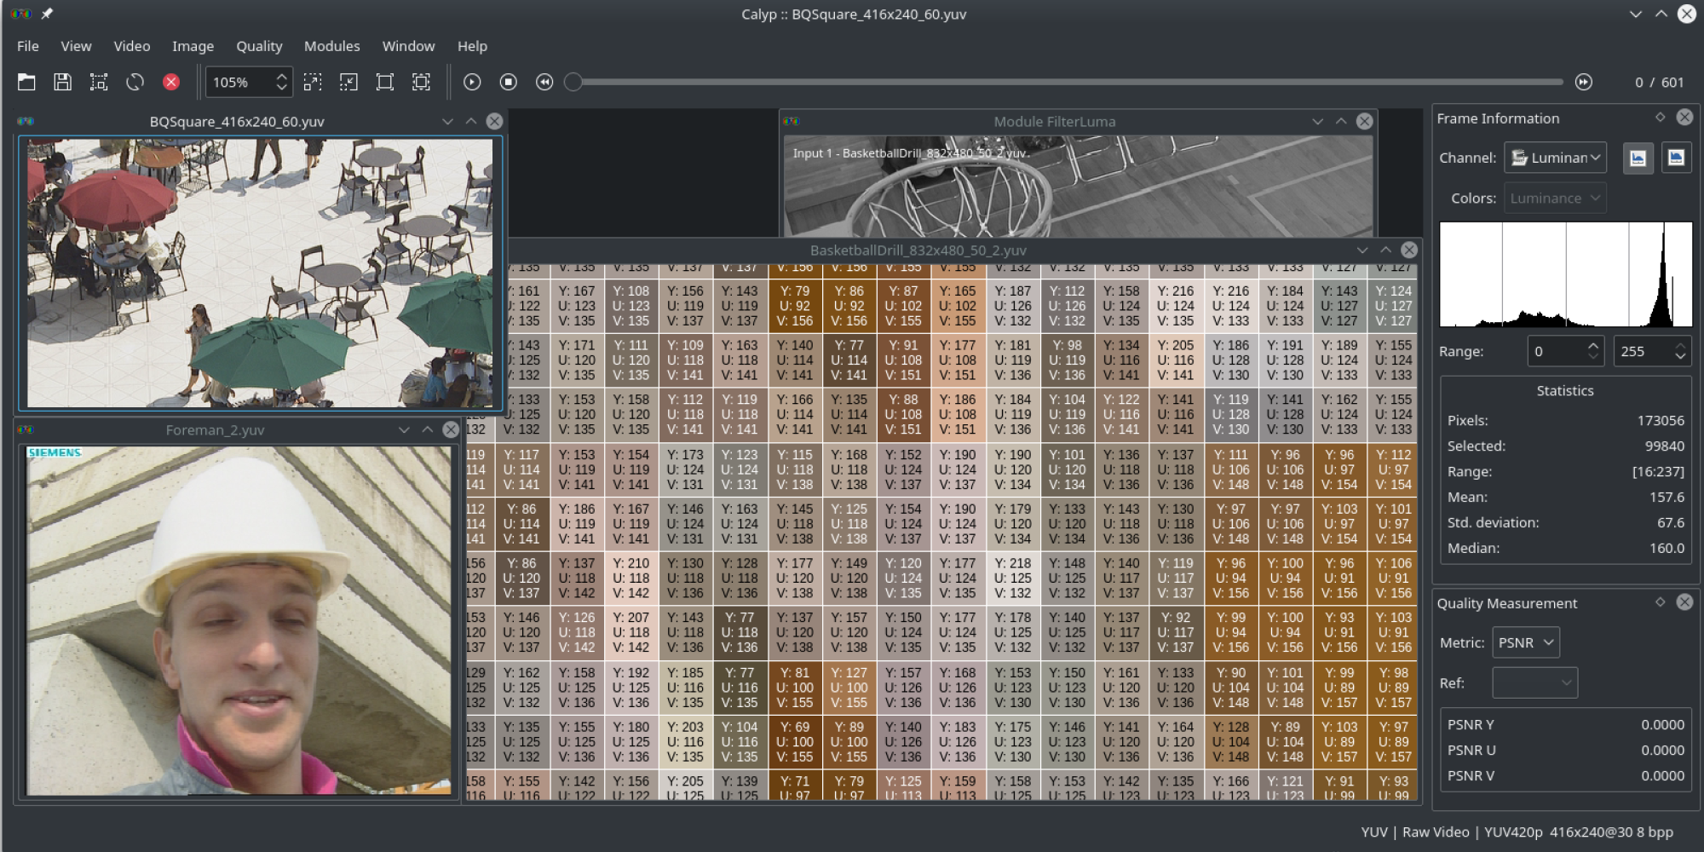Click the seek-forward icon right of slider
Image resolution: width=1704 pixels, height=852 pixels.
1583,82
